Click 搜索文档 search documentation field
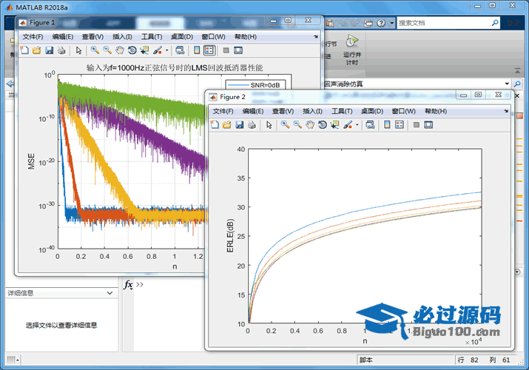529x370 pixels. click(x=443, y=23)
